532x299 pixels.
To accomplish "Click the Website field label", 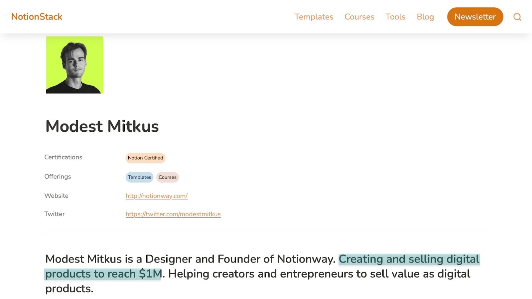I will coord(57,196).
